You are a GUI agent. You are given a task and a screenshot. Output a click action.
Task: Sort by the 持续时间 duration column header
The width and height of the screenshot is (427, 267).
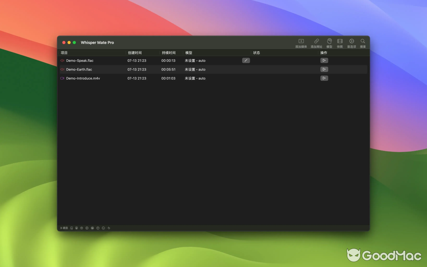point(168,52)
